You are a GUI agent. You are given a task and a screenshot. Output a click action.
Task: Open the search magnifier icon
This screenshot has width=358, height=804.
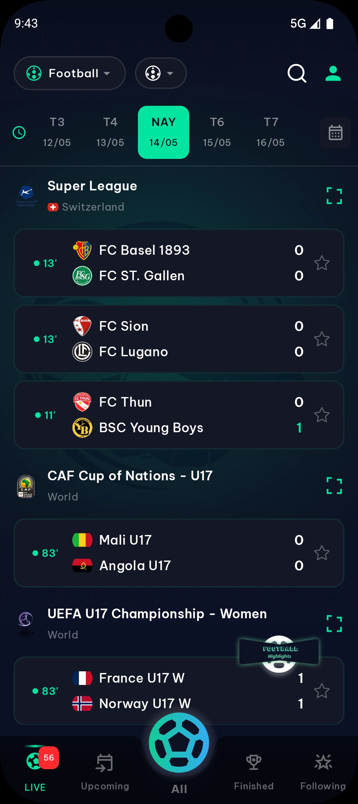(x=297, y=73)
